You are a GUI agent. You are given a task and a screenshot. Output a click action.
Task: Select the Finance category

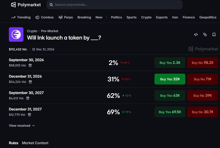189,17
